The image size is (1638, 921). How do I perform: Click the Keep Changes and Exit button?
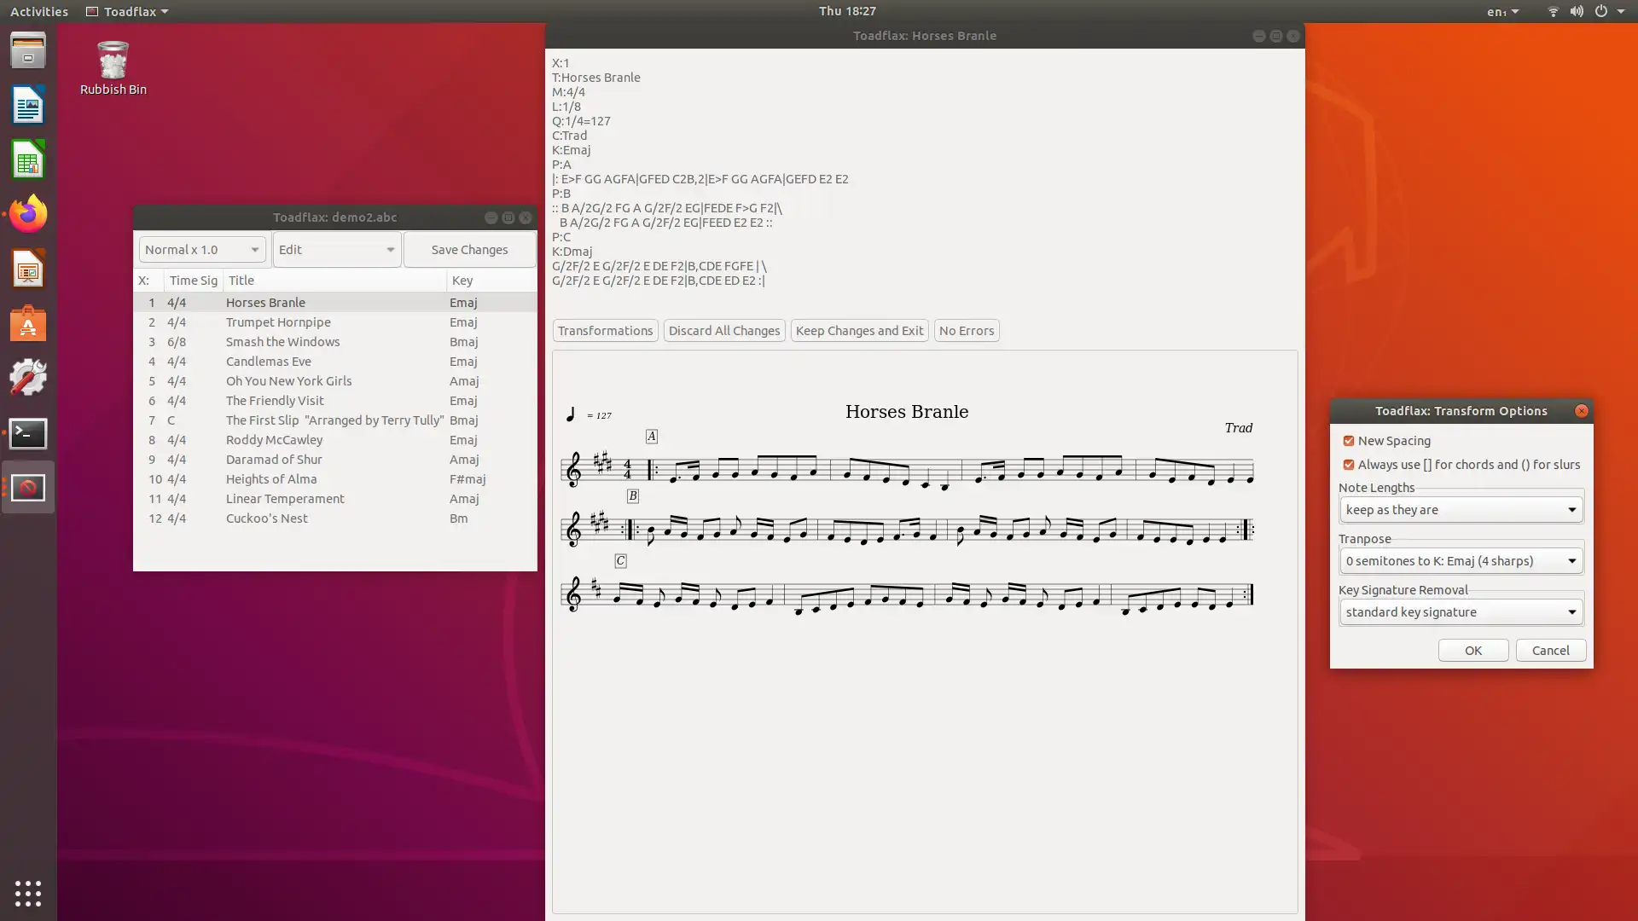click(x=859, y=329)
